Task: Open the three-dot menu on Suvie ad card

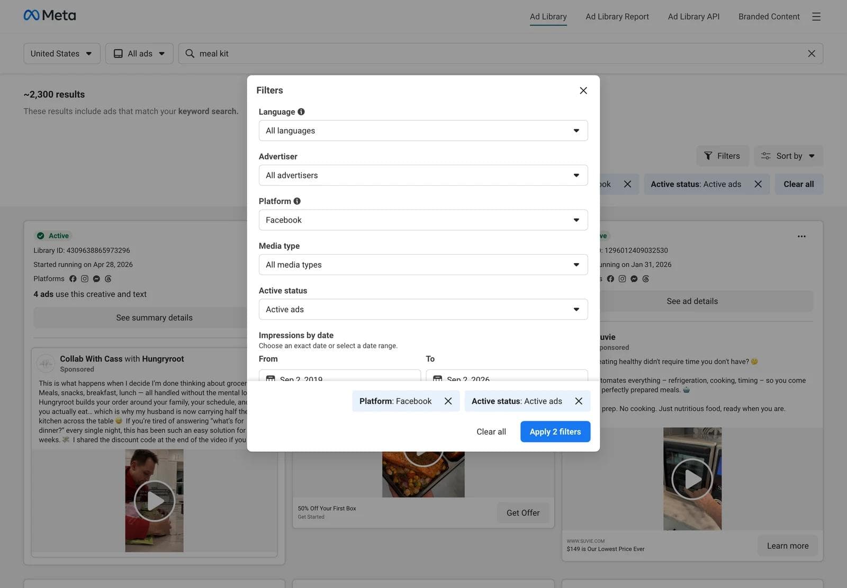Action: 801,236
